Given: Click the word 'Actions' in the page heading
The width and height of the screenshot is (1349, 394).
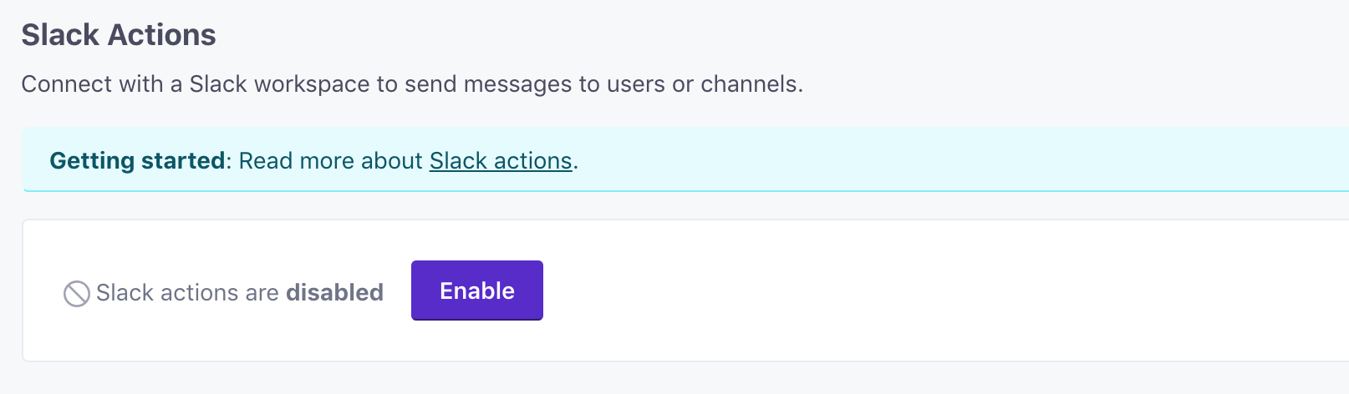Looking at the screenshot, I should tap(162, 35).
